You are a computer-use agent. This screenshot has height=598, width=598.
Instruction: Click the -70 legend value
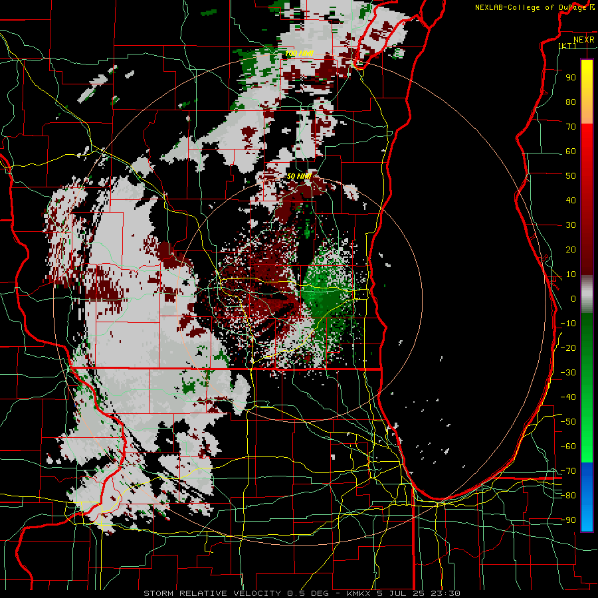[x=568, y=471]
